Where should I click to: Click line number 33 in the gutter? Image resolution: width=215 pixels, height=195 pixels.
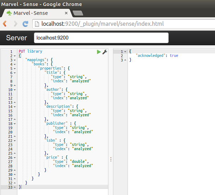10,187
